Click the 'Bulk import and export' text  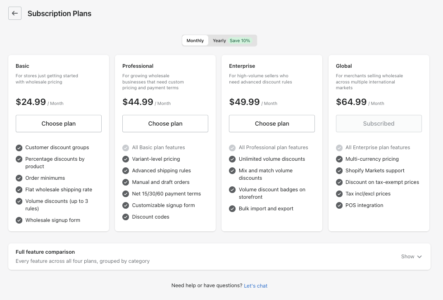(266, 209)
